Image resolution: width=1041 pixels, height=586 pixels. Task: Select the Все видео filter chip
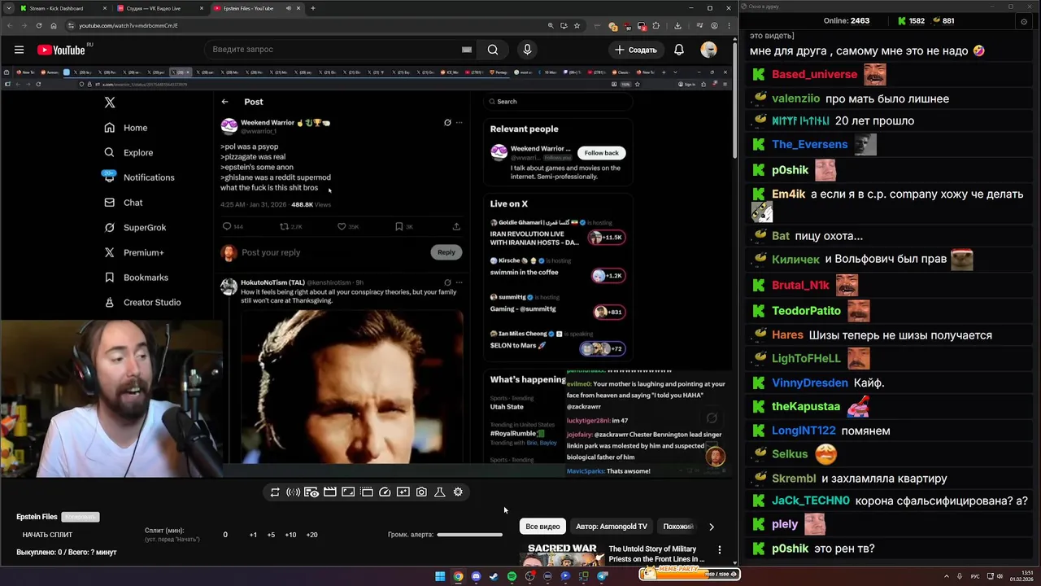(x=542, y=527)
